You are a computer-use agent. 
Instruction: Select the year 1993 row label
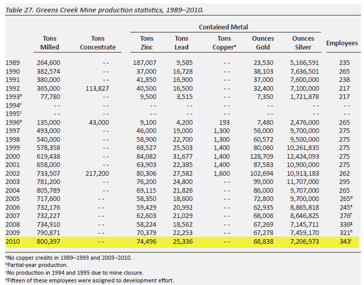[13, 97]
